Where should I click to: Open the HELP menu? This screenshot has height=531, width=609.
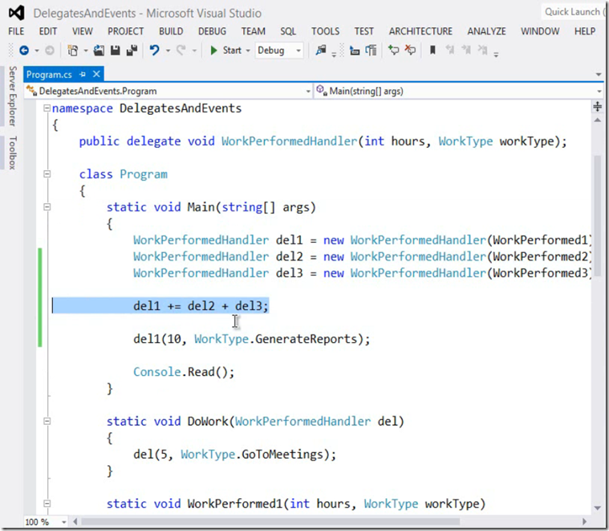585,31
